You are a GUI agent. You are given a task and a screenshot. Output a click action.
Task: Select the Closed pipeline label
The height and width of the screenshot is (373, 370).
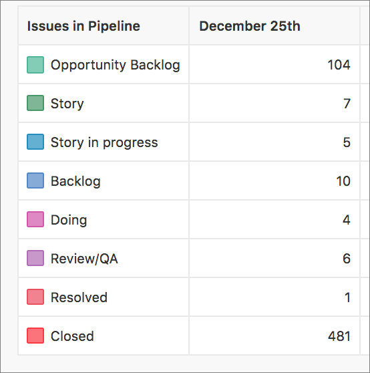coord(72,336)
